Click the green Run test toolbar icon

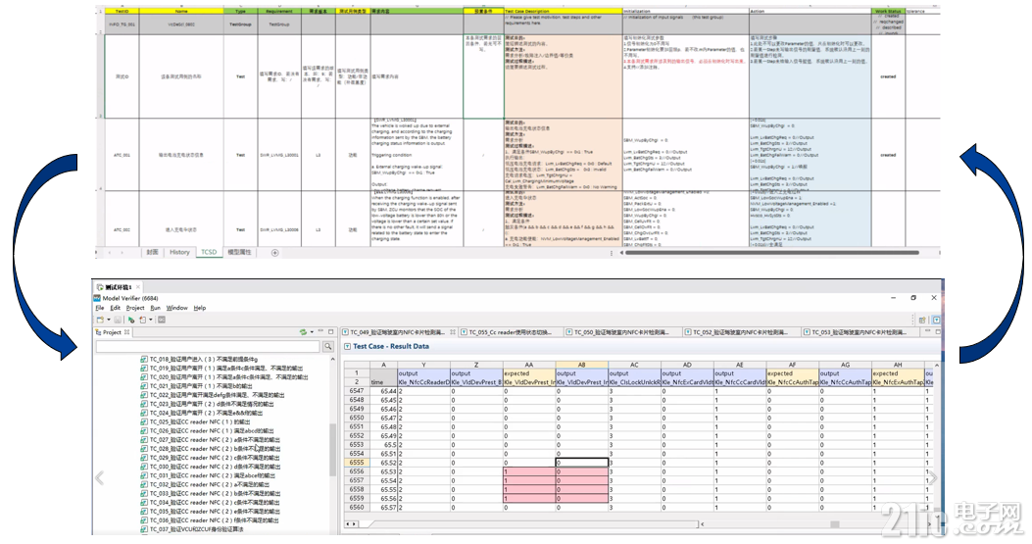131,321
